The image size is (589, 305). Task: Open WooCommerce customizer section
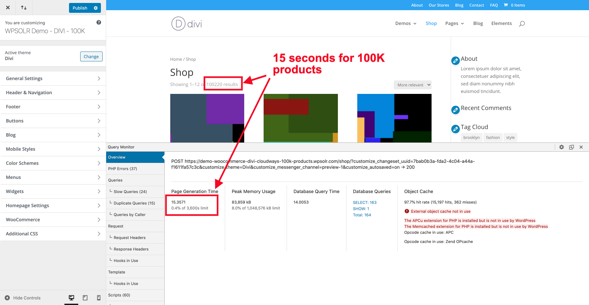click(x=53, y=220)
